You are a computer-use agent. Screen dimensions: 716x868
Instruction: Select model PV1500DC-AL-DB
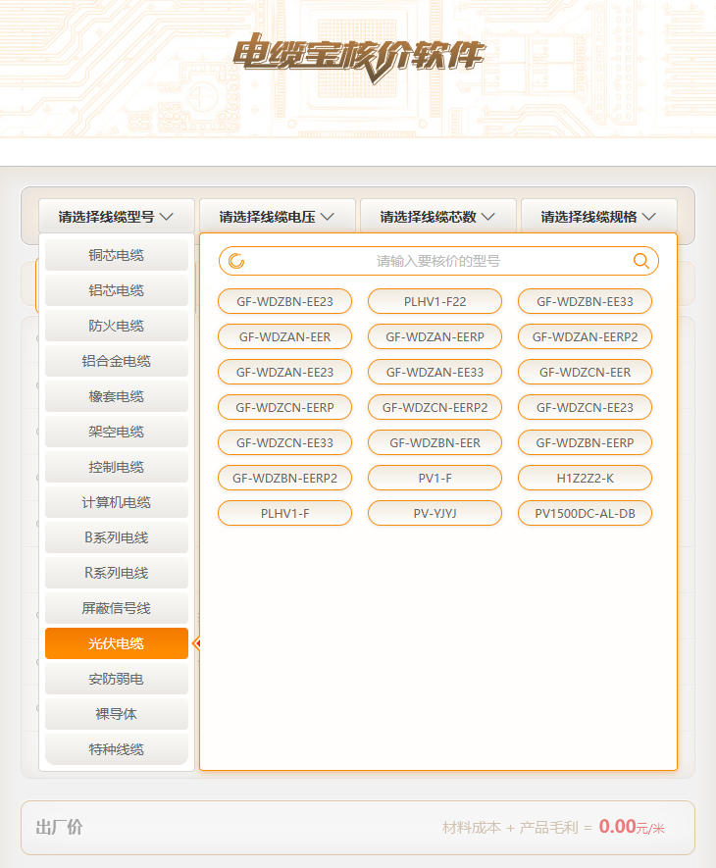pyautogui.click(x=585, y=514)
